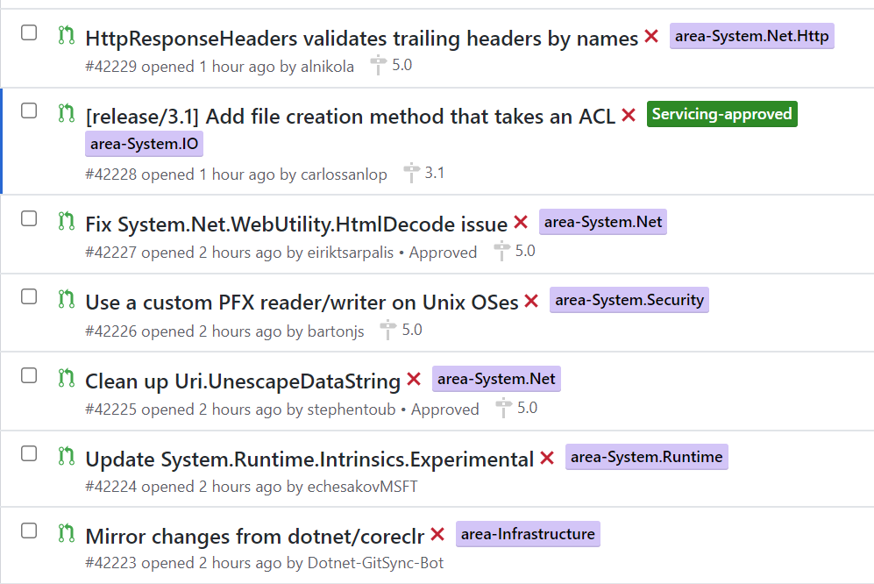
Task: Click area-System.Net label on Uri.UnescapeDataString PR
Action: (x=497, y=380)
